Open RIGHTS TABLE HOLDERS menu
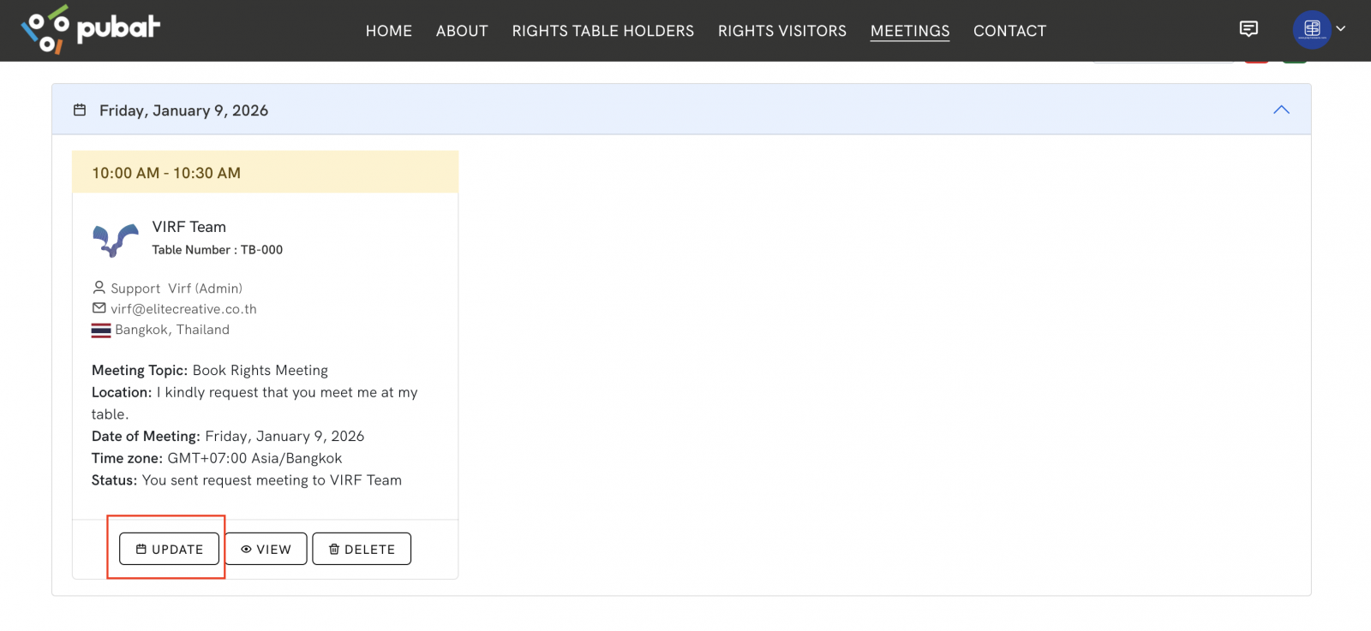Viewport: 1371px width, 631px height. (603, 31)
